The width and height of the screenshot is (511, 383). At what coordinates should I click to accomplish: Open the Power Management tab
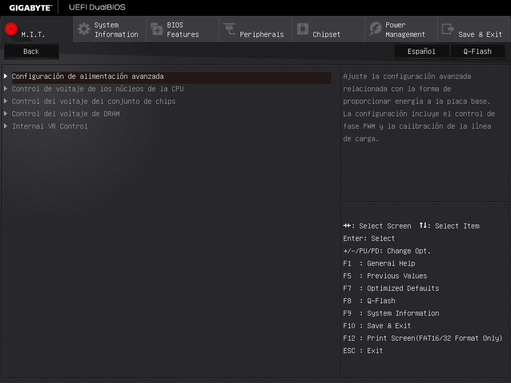tap(405, 30)
